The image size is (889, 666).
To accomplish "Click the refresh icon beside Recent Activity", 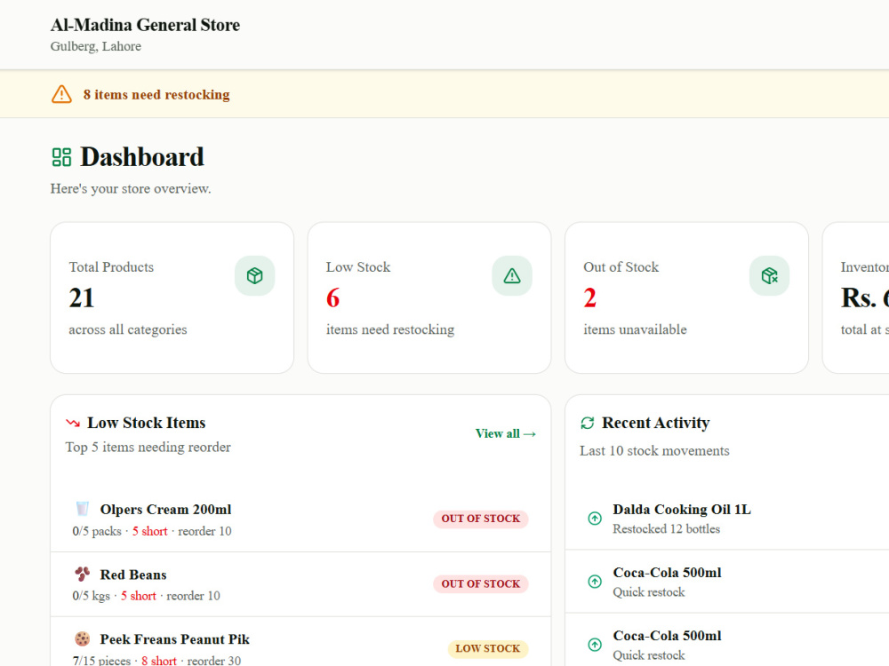I will coord(588,423).
